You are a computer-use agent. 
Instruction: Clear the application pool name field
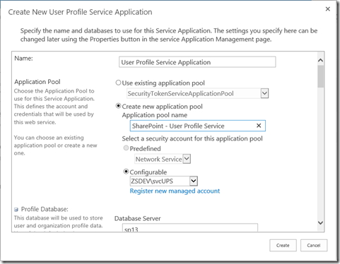coord(259,126)
